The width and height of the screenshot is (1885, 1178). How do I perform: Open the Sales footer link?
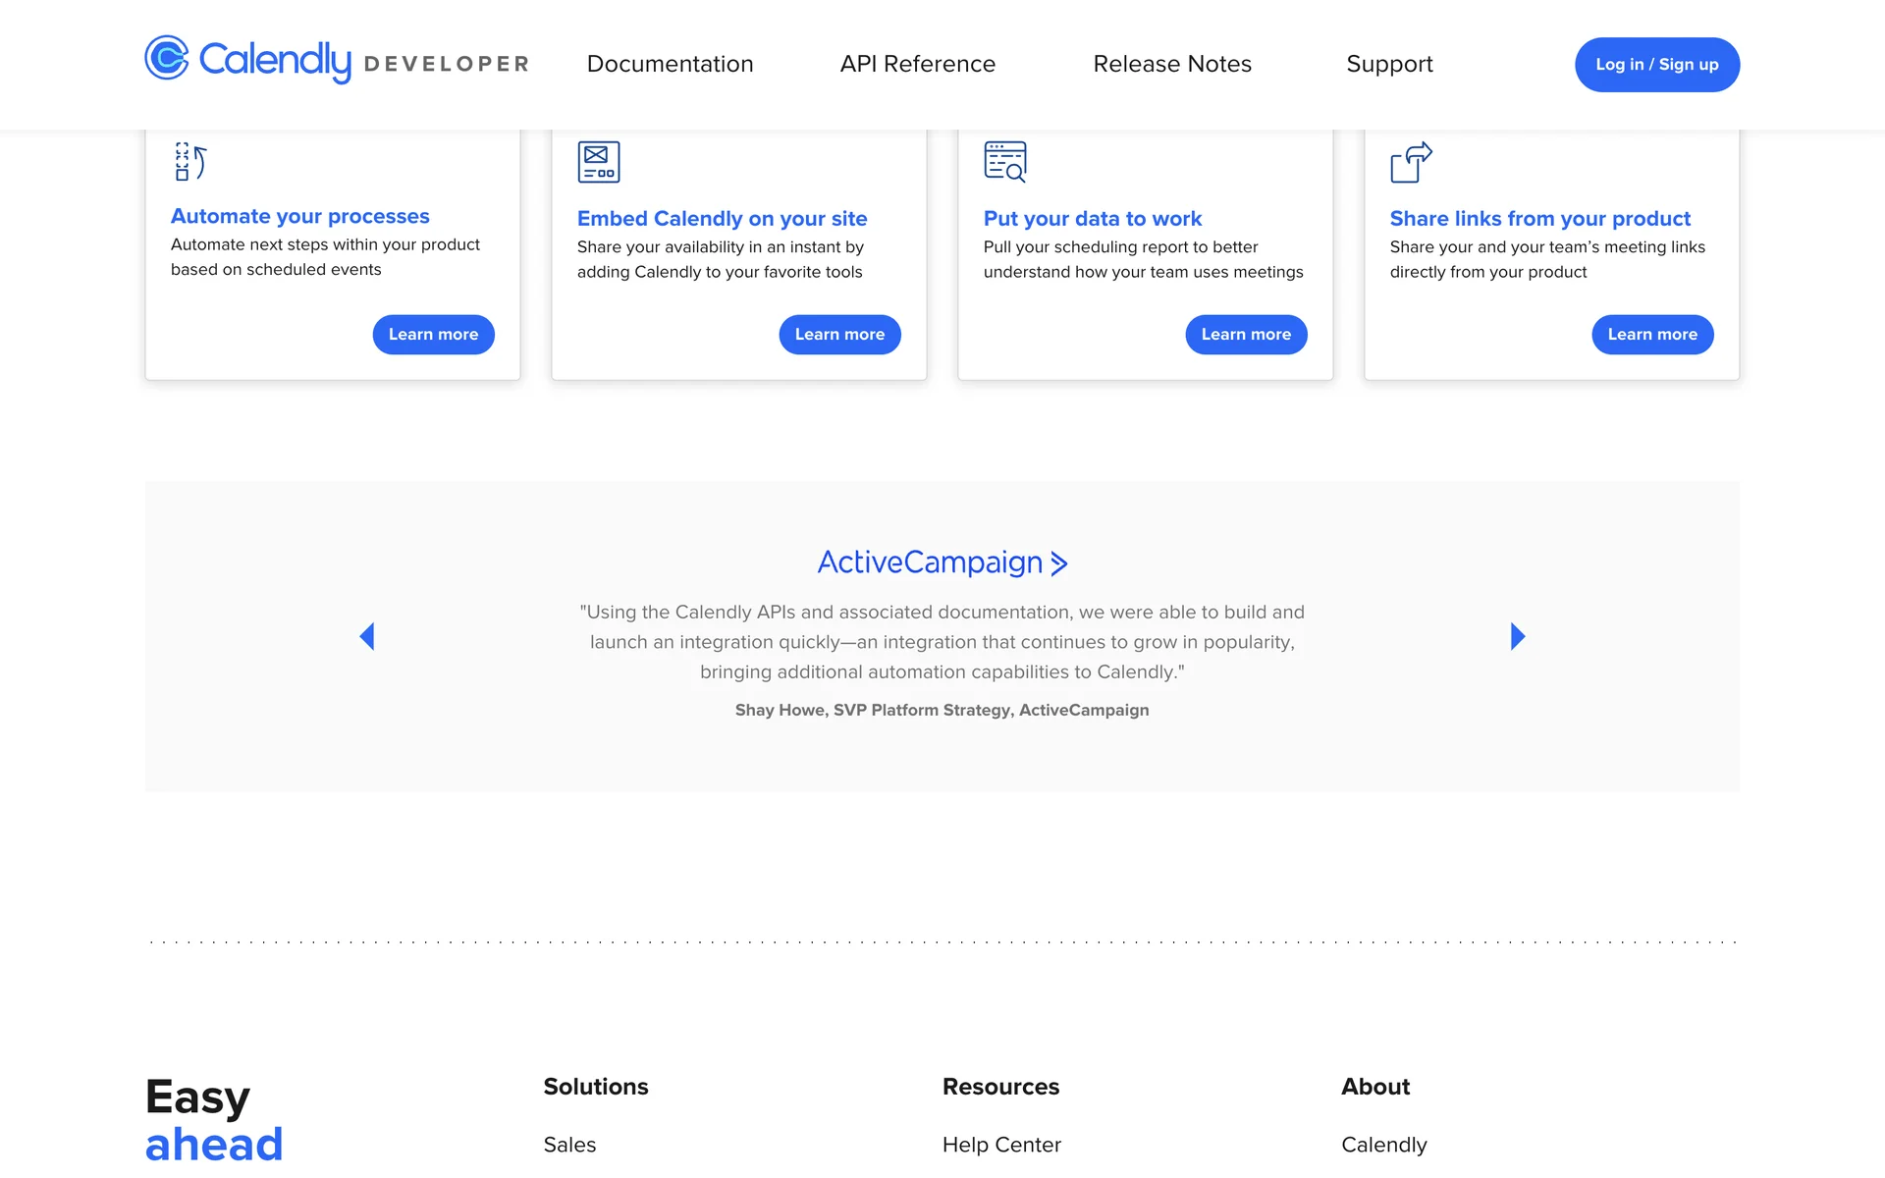click(x=569, y=1145)
